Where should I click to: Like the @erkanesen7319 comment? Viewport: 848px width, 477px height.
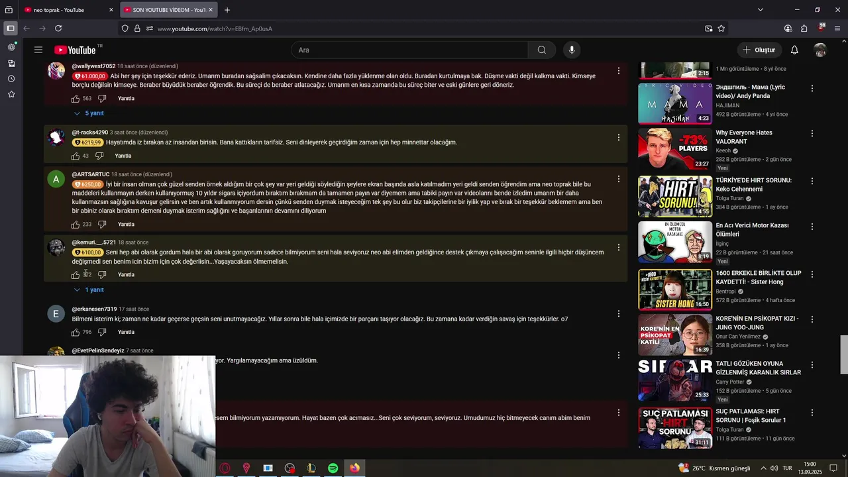pyautogui.click(x=76, y=333)
